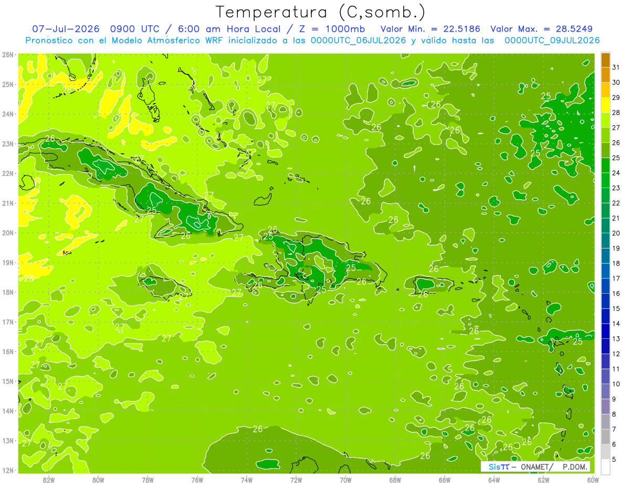Click the '21N' latitude axis label

tap(8, 203)
